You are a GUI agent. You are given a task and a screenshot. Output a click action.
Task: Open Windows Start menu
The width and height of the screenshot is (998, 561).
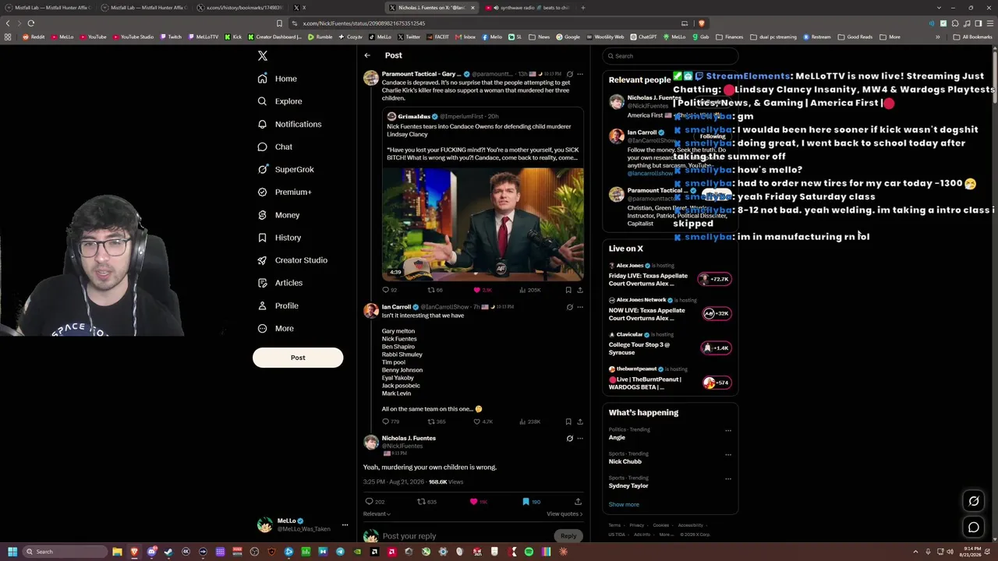click(12, 552)
